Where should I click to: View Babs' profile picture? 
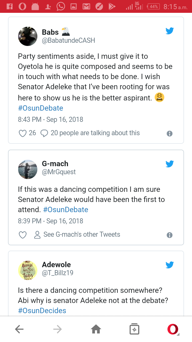28,36
